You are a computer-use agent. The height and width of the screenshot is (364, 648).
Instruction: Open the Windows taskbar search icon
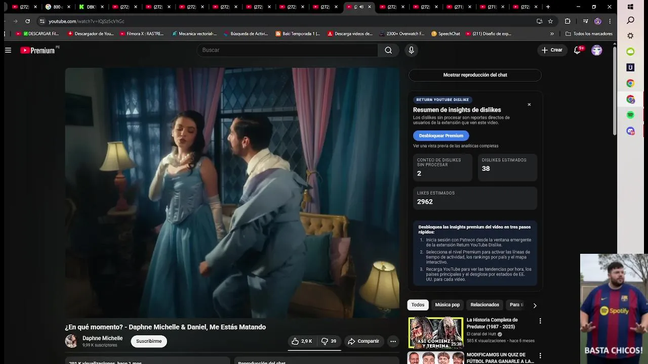(630, 20)
